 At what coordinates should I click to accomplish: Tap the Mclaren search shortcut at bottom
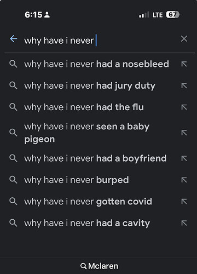coord(99,266)
